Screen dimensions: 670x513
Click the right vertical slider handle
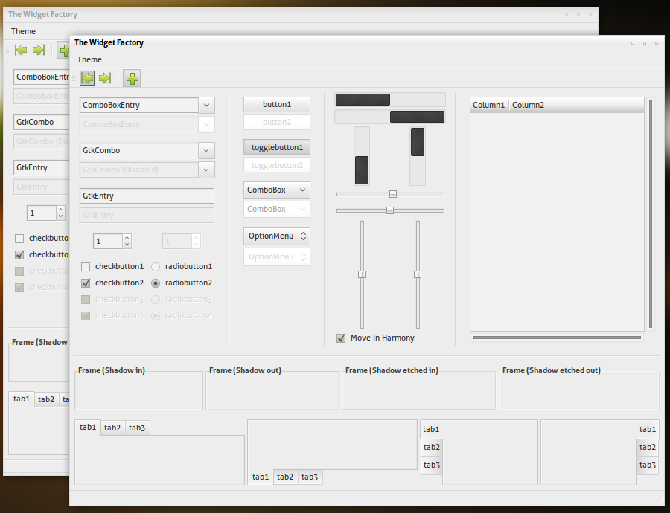pyautogui.click(x=418, y=274)
